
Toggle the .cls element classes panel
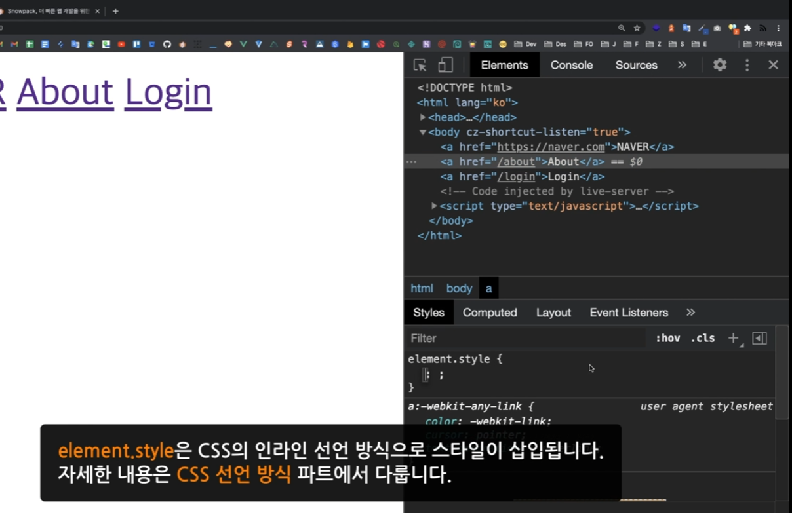[x=703, y=338]
